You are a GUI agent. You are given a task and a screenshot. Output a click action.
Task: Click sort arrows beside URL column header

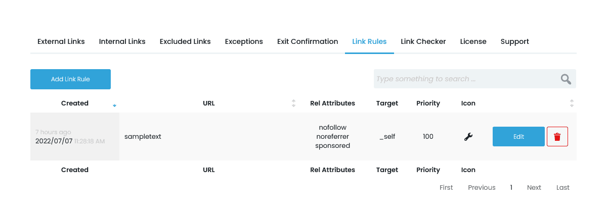click(293, 103)
